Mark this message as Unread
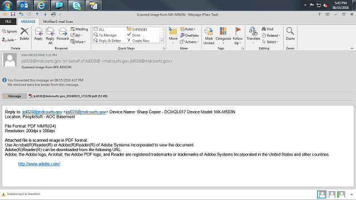356x200 pixels. point(209,36)
